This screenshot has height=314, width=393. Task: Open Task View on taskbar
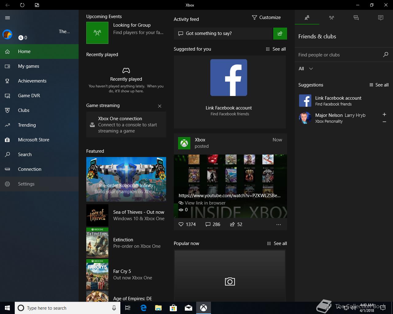pyautogui.click(x=128, y=308)
